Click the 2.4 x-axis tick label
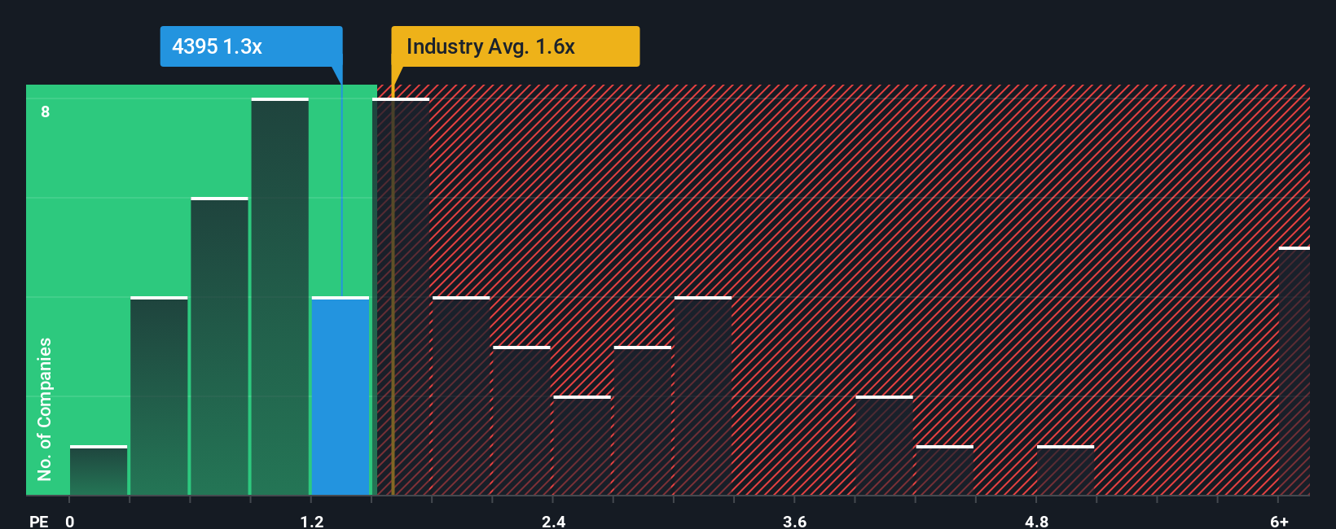 (x=554, y=522)
